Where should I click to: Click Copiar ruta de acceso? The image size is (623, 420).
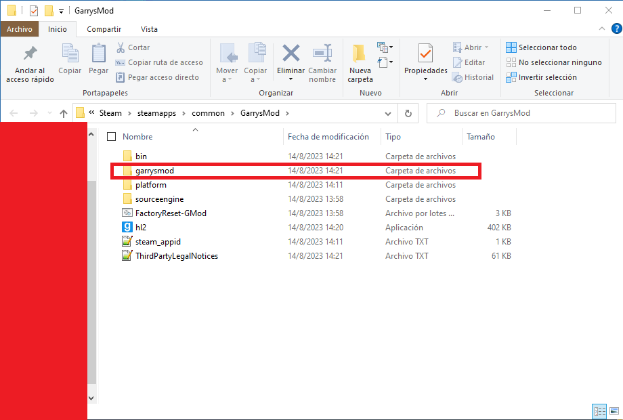(159, 62)
